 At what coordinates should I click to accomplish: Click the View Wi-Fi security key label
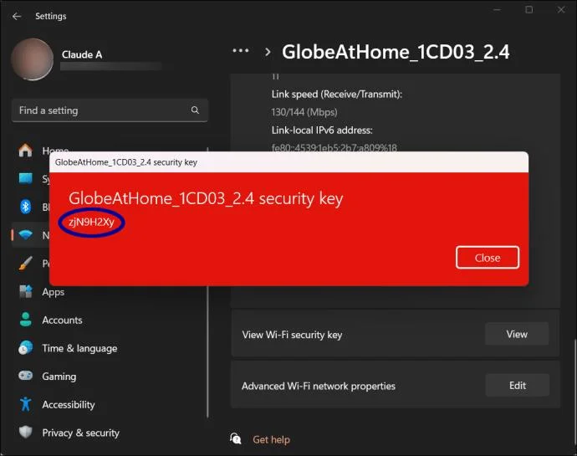[x=292, y=335]
